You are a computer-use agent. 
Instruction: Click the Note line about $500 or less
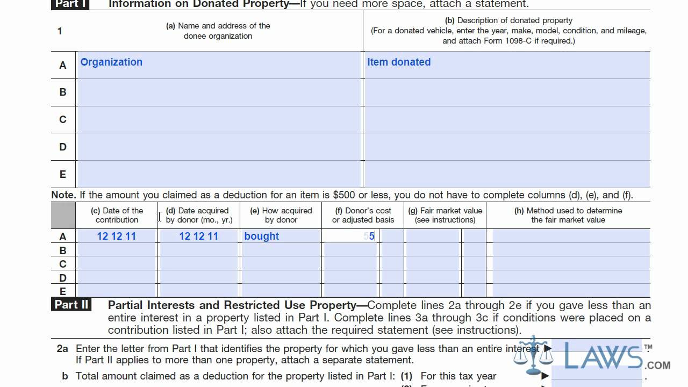[342, 195]
